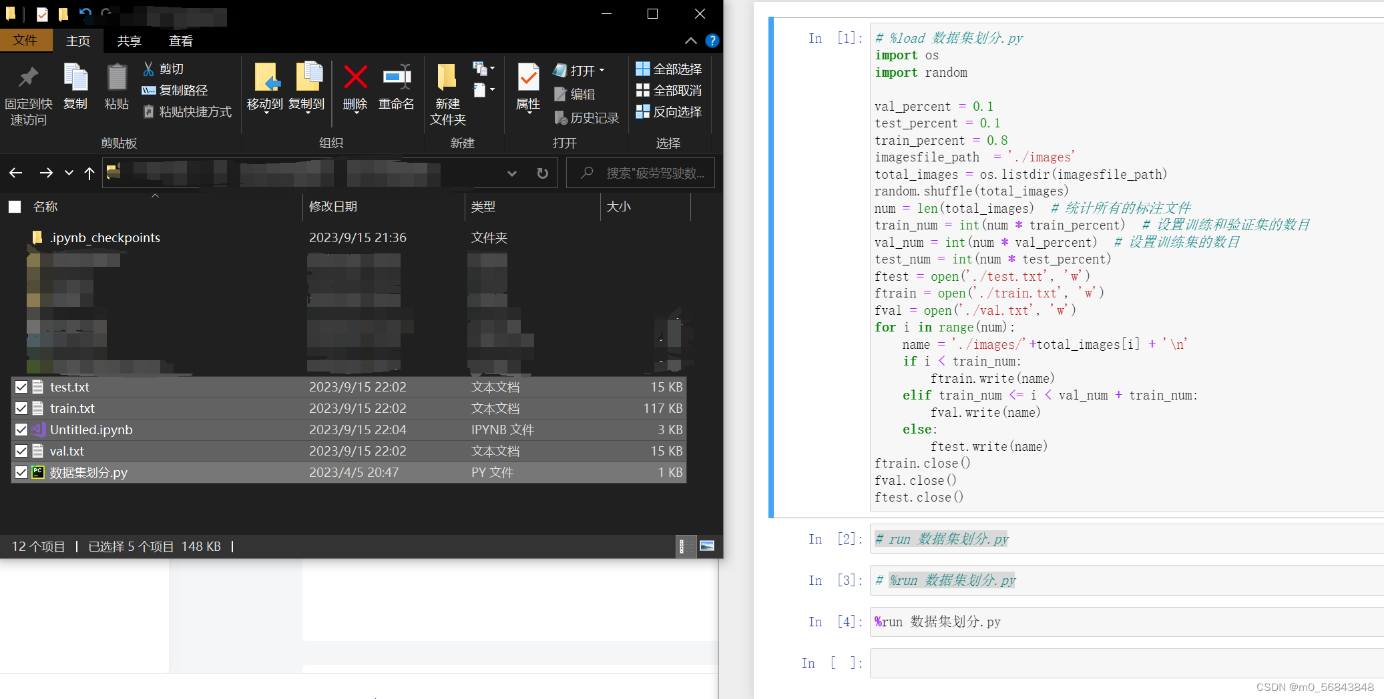Expand address bar history dropdown
Image resolution: width=1384 pixels, height=699 pixels.
(512, 173)
